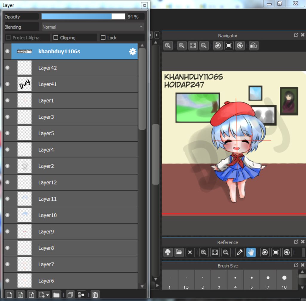Choose brush size 10
This screenshot has width=306, height=301.
(x=284, y=280)
